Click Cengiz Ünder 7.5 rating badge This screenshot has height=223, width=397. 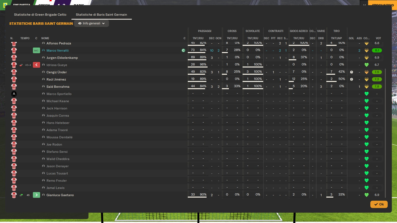coord(377,72)
